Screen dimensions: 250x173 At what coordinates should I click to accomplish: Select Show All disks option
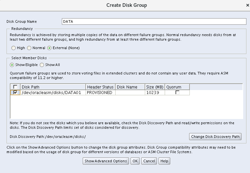[x=42, y=65]
